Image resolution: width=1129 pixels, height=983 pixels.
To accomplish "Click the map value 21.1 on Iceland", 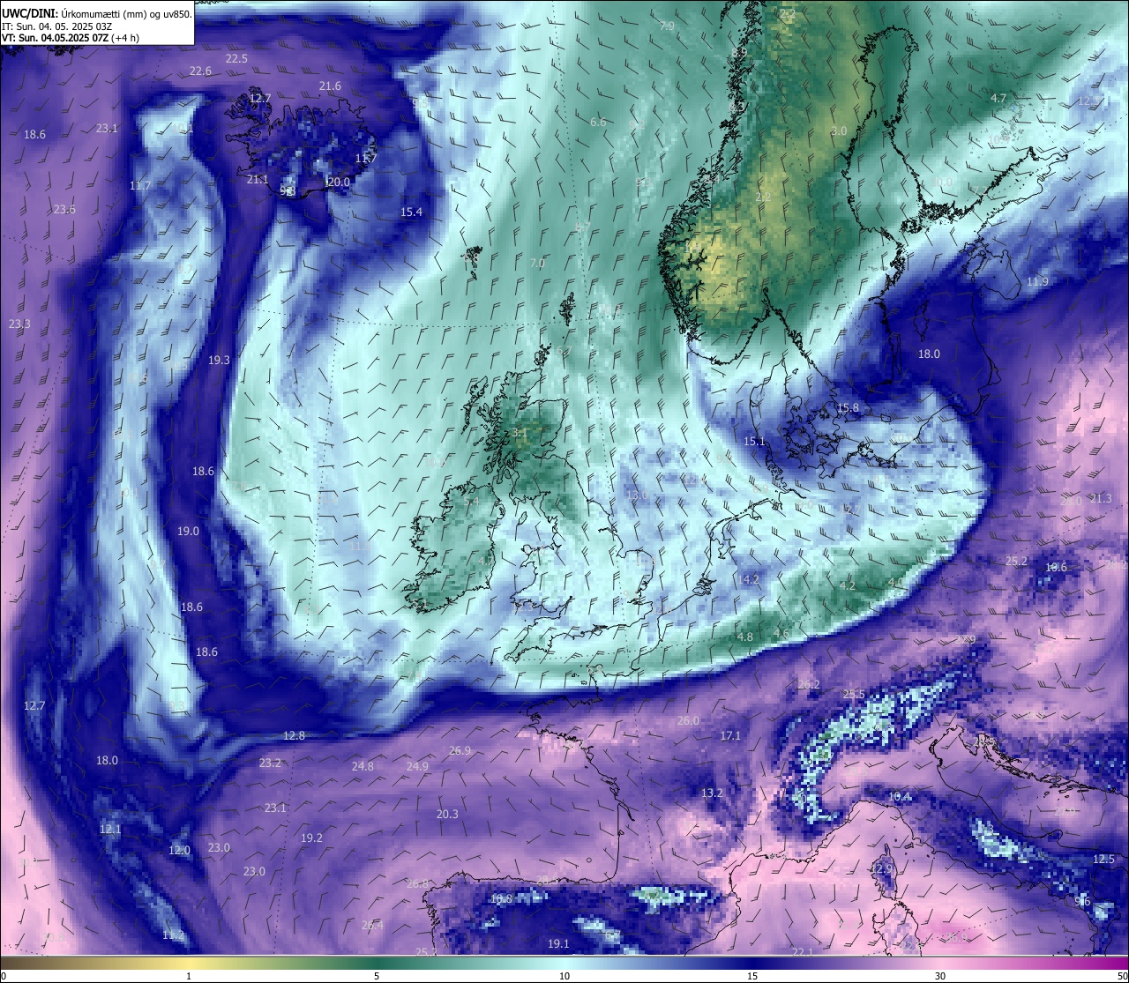I will (x=258, y=179).
